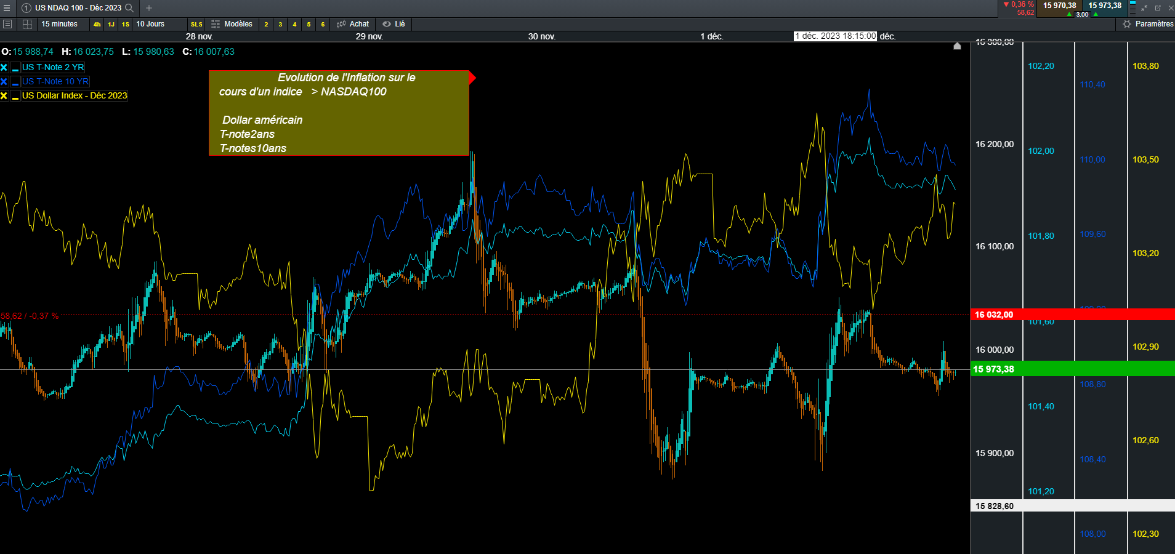Close the chart panel
1175x554 pixels.
click(x=1171, y=8)
